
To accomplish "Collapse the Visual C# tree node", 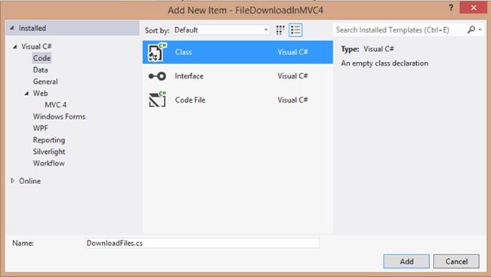I will 14,47.
